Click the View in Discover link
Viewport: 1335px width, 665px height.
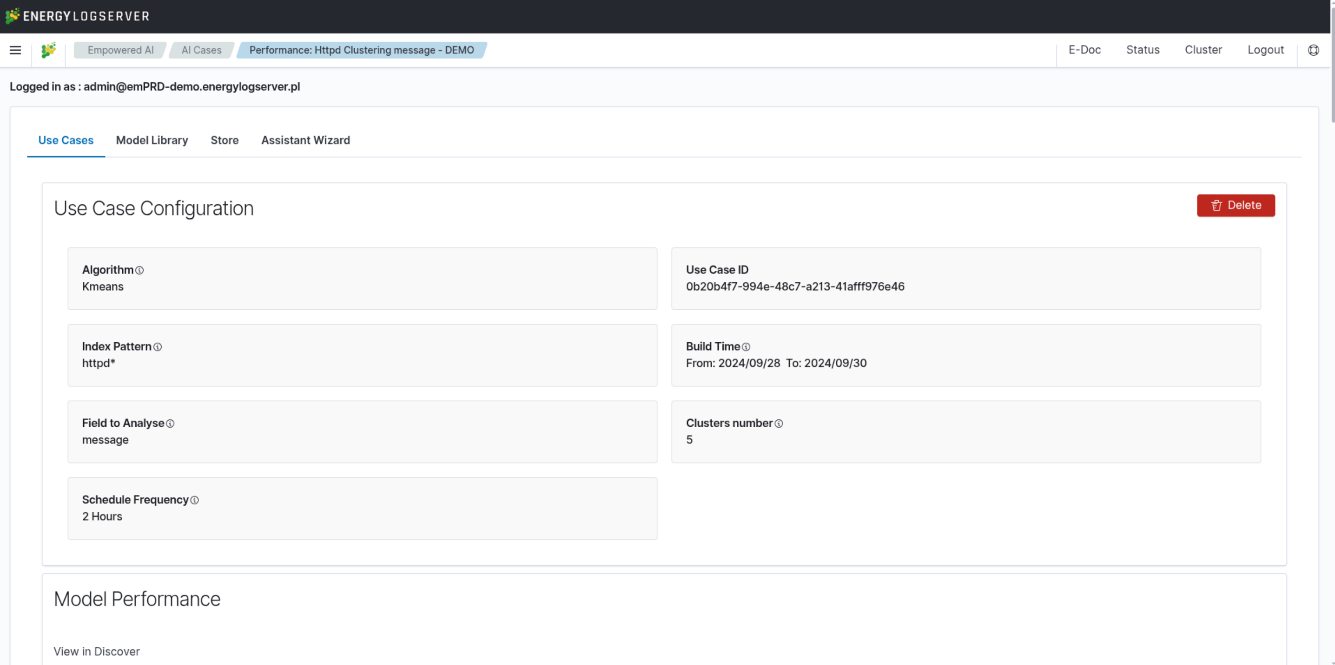[x=96, y=652]
